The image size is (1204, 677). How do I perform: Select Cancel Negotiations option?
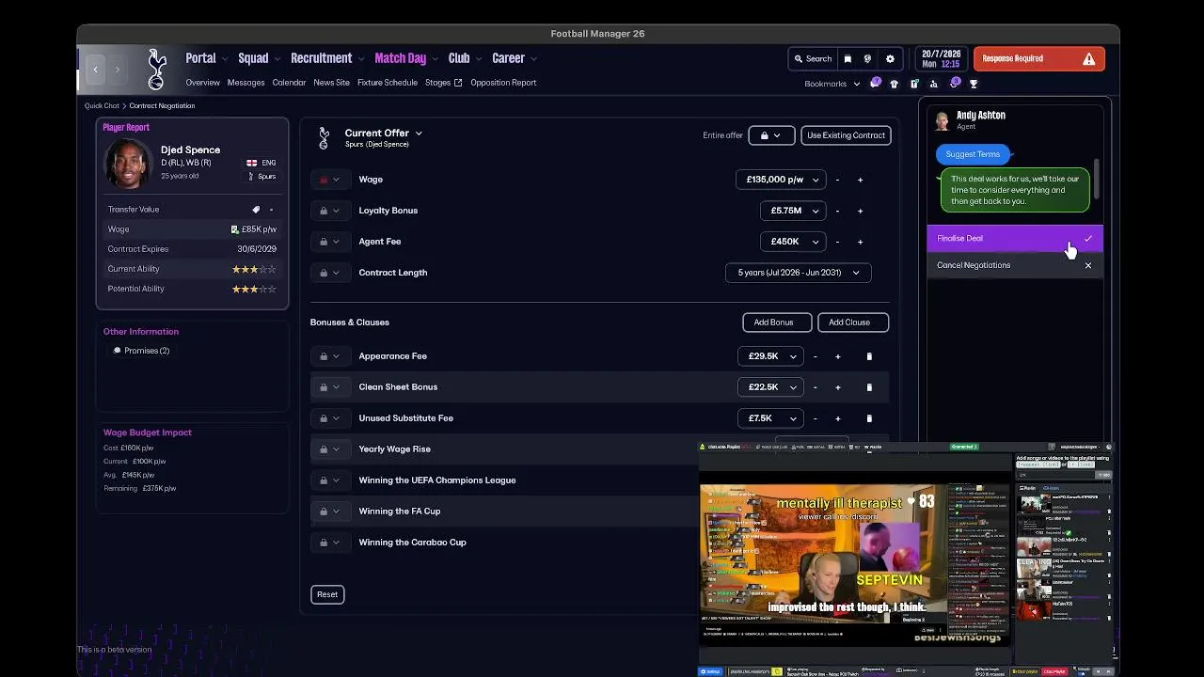click(1015, 265)
